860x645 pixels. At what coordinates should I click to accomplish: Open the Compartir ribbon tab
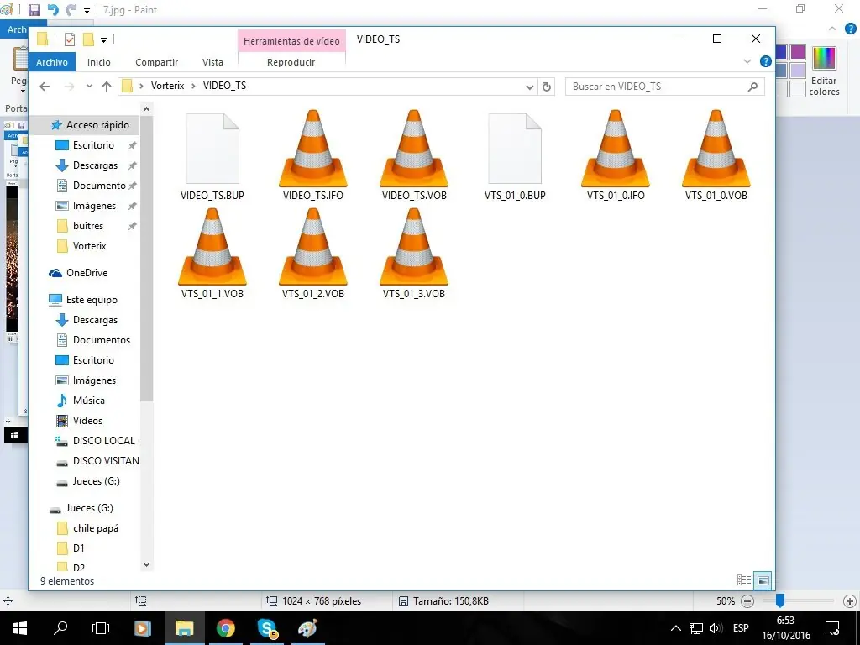[157, 62]
